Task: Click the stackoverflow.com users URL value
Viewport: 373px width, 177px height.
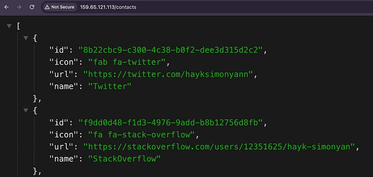Action: (219, 147)
